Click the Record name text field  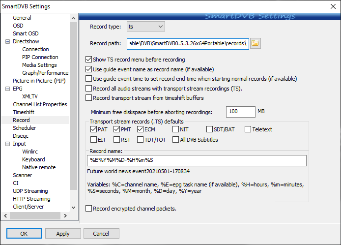197,160
